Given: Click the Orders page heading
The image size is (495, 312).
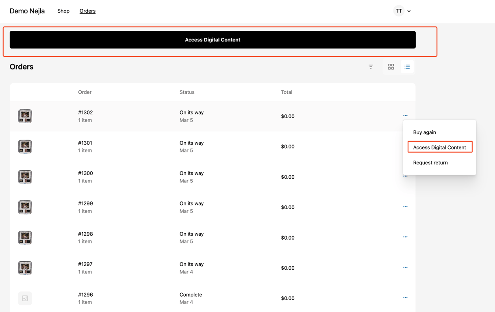Looking at the screenshot, I should [x=22, y=67].
